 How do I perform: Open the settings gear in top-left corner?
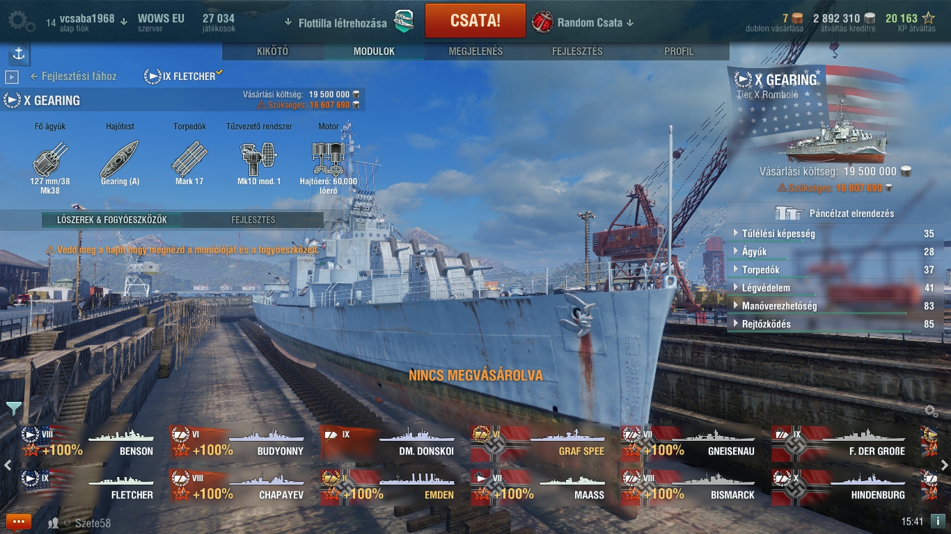coord(21,22)
